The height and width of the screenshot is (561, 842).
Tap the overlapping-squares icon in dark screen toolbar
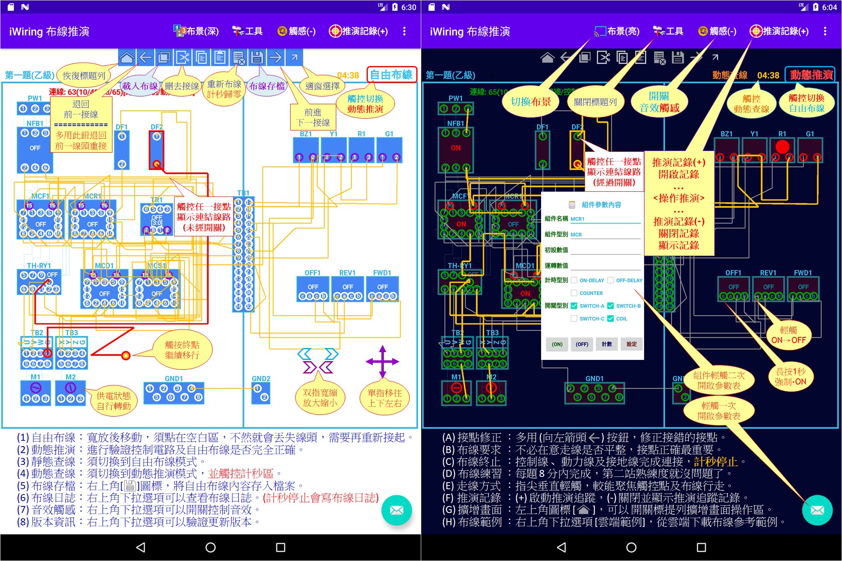(x=585, y=57)
